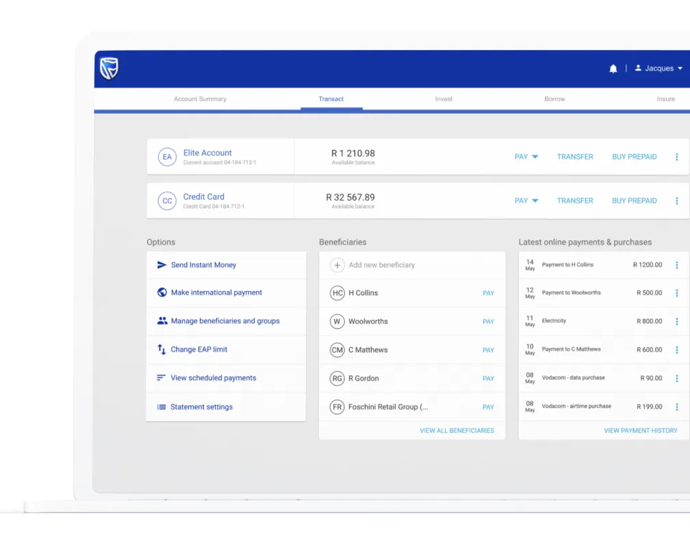Click the Statement settings list icon

point(162,407)
